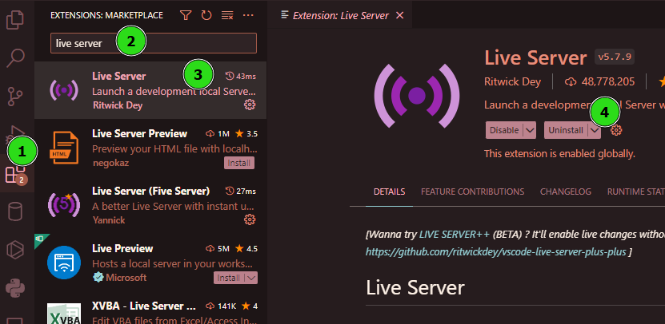Open manage gear for Five Server extension
Viewport: 665px width, 324px height.
(x=250, y=219)
